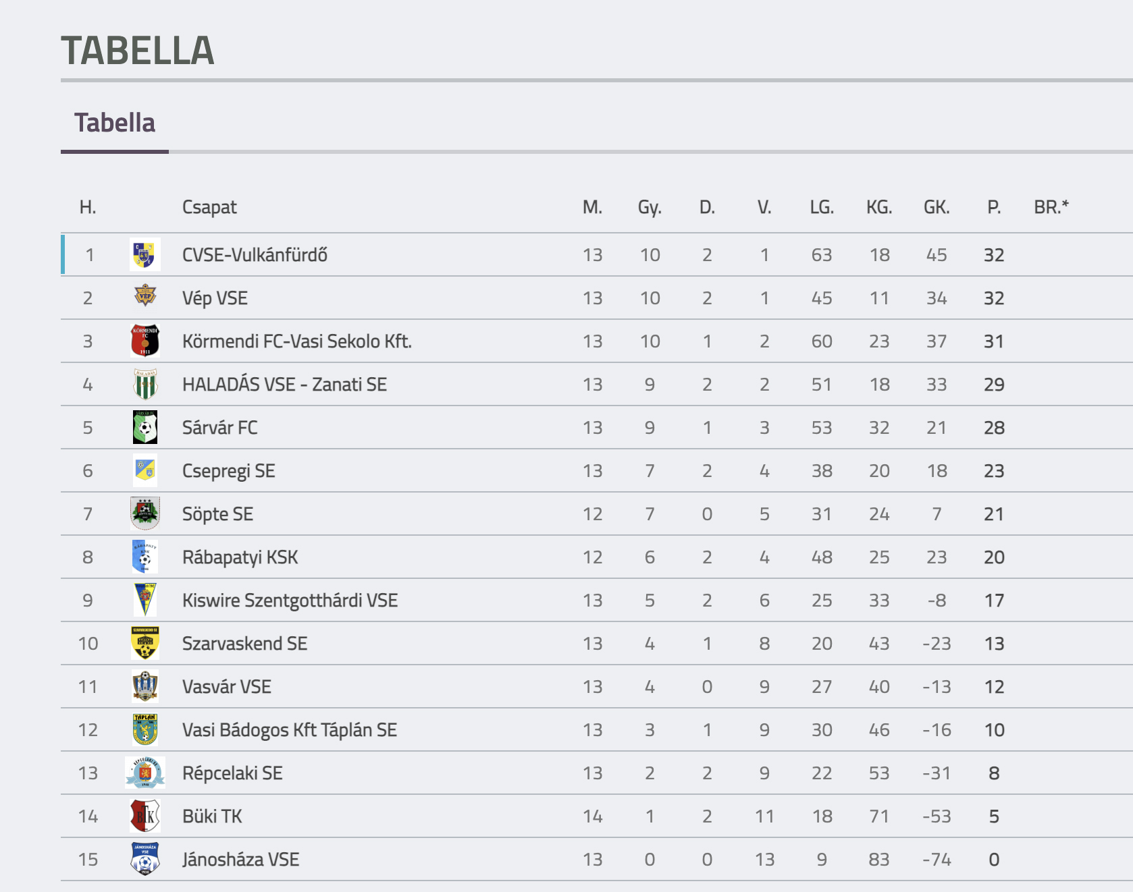Switch to the Tabella tab
Screen dimensions: 1133x892
pos(115,123)
